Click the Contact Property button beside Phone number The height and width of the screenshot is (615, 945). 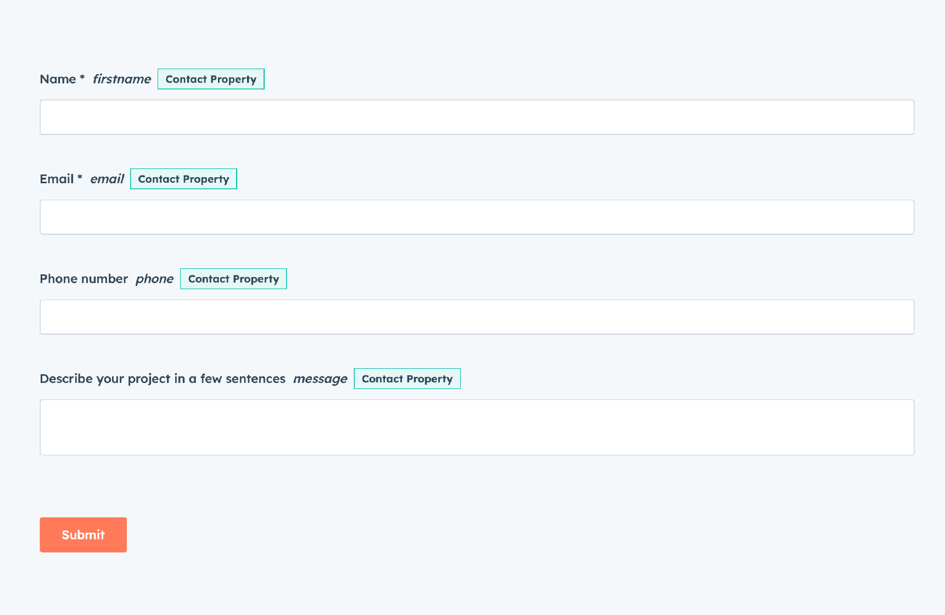(233, 279)
